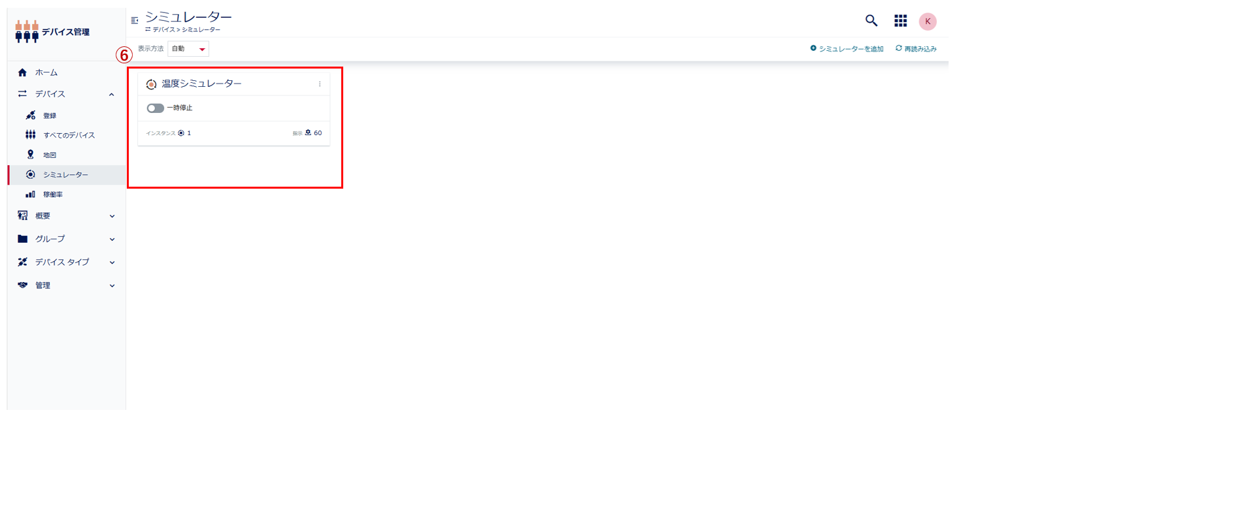Expand the グループ menu section
This screenshot has height=532, width=1246.
[112, 240]
